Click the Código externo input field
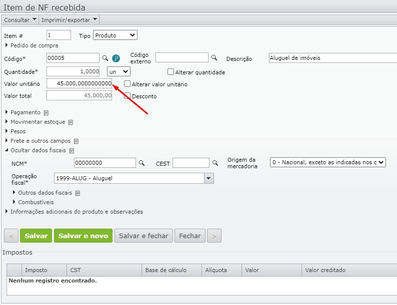 182,57
